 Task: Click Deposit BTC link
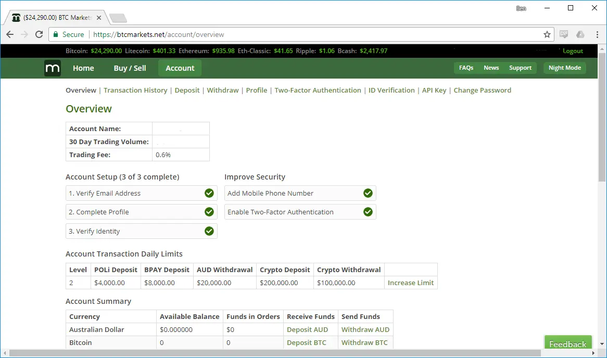[307, 343]
